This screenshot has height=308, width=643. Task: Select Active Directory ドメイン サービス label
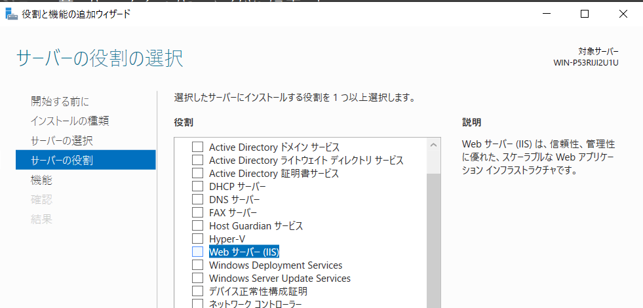click(275, 147)
